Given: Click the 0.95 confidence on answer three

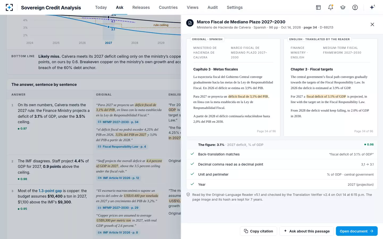Looking at the screenshot, I should 22,209.
